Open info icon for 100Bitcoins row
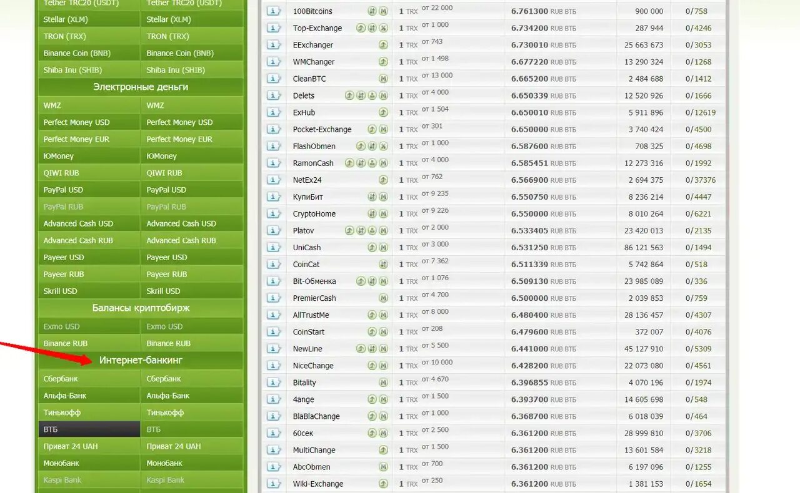Image resolution: width=800 pixels, height=493 pixels. pyautogui.click(x=274, y=11)
